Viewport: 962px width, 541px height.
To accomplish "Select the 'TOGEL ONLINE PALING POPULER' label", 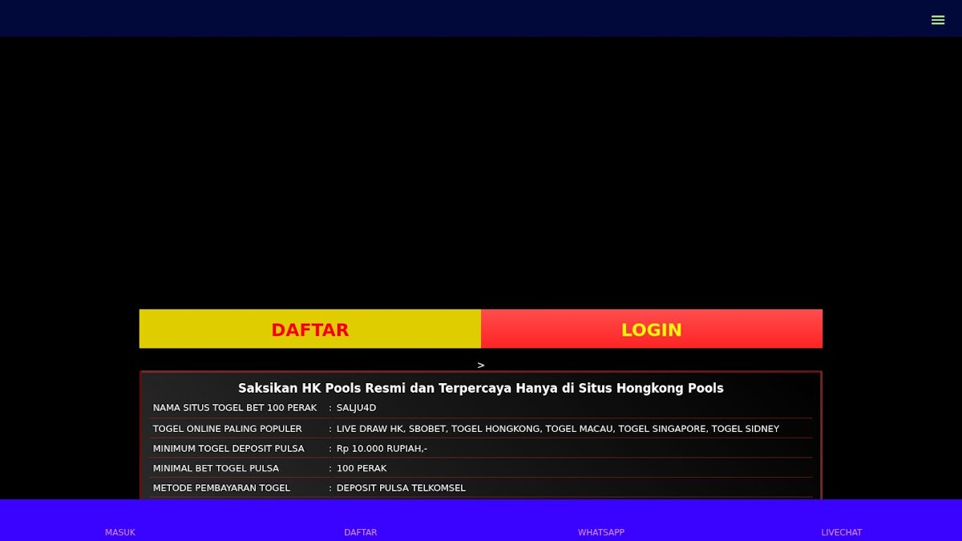I will click(x=228, y=429).
